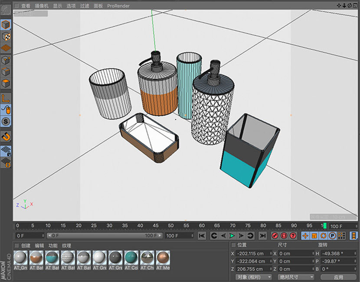
Task: Open the 功能 material menu
Action: pos(53,246)
